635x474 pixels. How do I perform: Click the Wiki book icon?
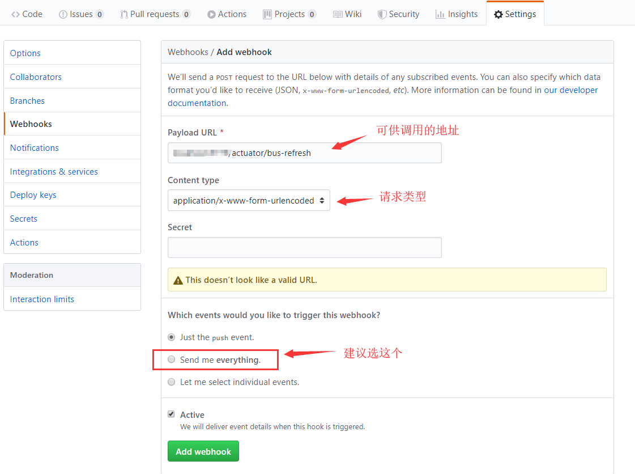tap(338, 14)
